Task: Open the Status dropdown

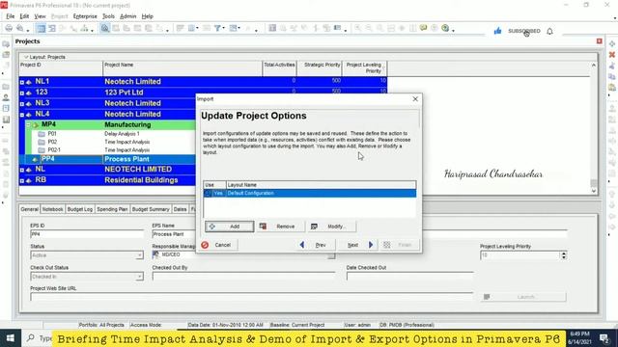Action: coord(139,255)
